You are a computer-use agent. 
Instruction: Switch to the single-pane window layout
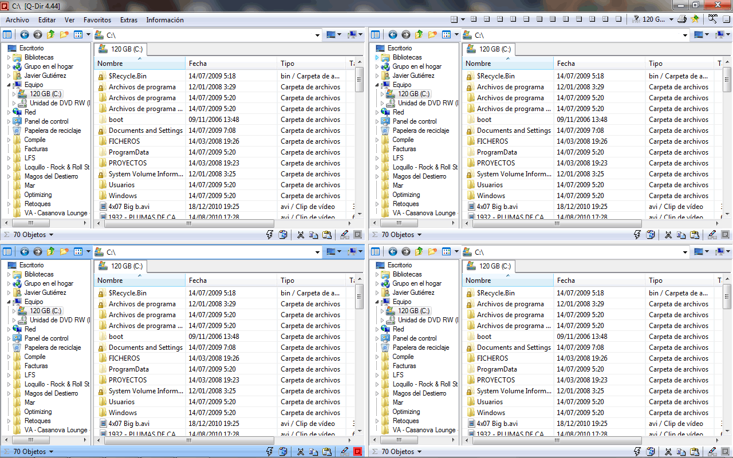click(x=618, y=19)
